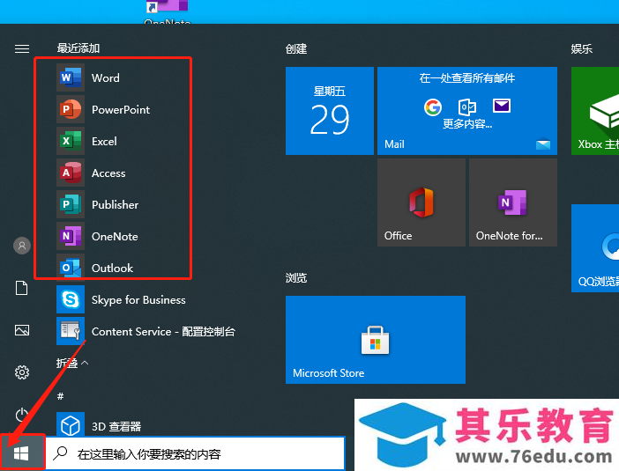Open the OneNote for... tile
Viewport: 619px width, 471px height.
pyautogui.click(x=513, y=202)
